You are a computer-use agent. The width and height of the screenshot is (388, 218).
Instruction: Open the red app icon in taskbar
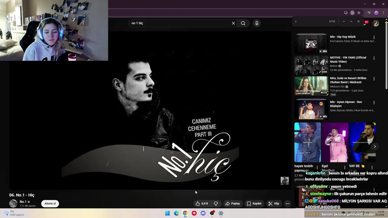coord(194,213)
